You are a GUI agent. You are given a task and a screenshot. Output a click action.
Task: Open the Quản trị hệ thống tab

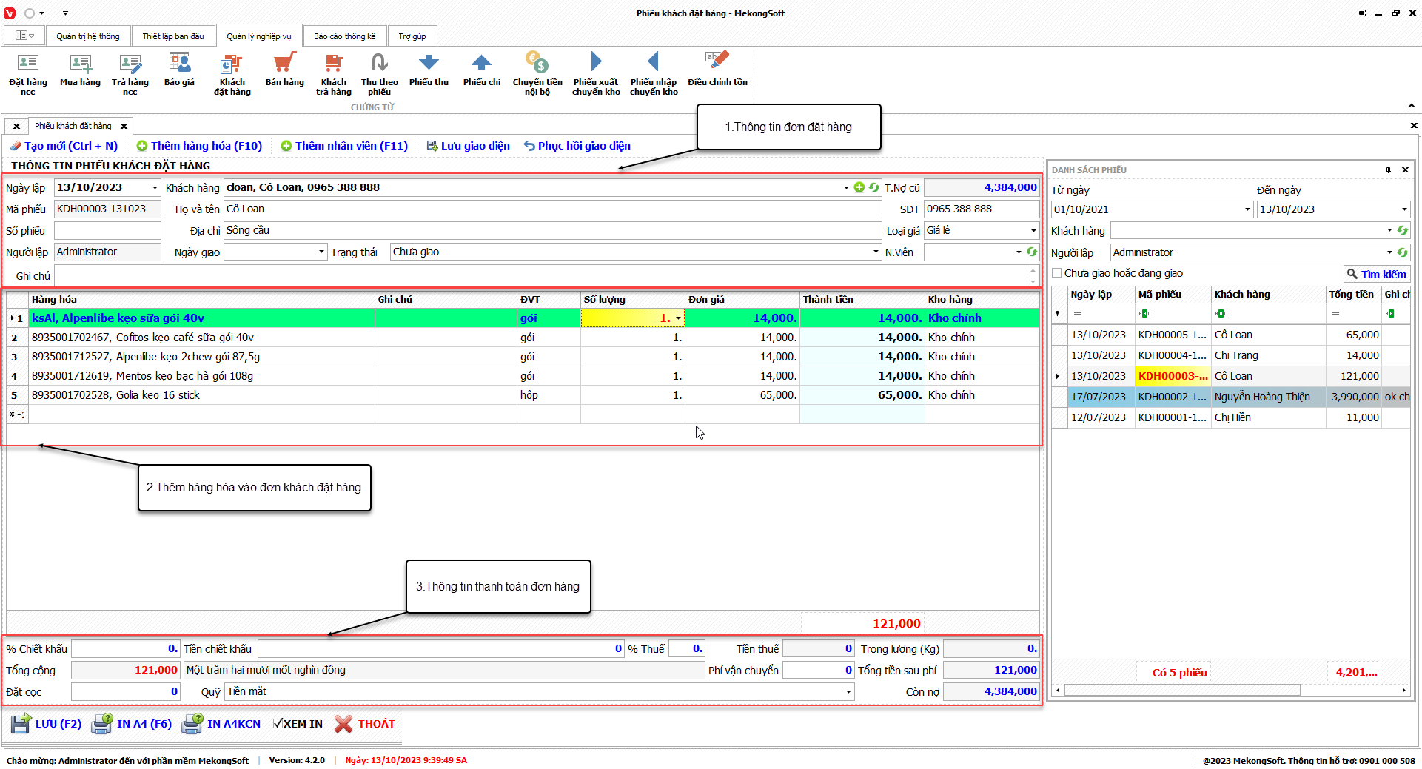coord(87,36)
